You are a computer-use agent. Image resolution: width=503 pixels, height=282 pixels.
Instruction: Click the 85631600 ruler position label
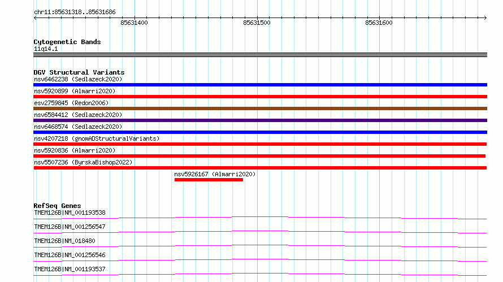pyautogui.click(x=379, y=23)
